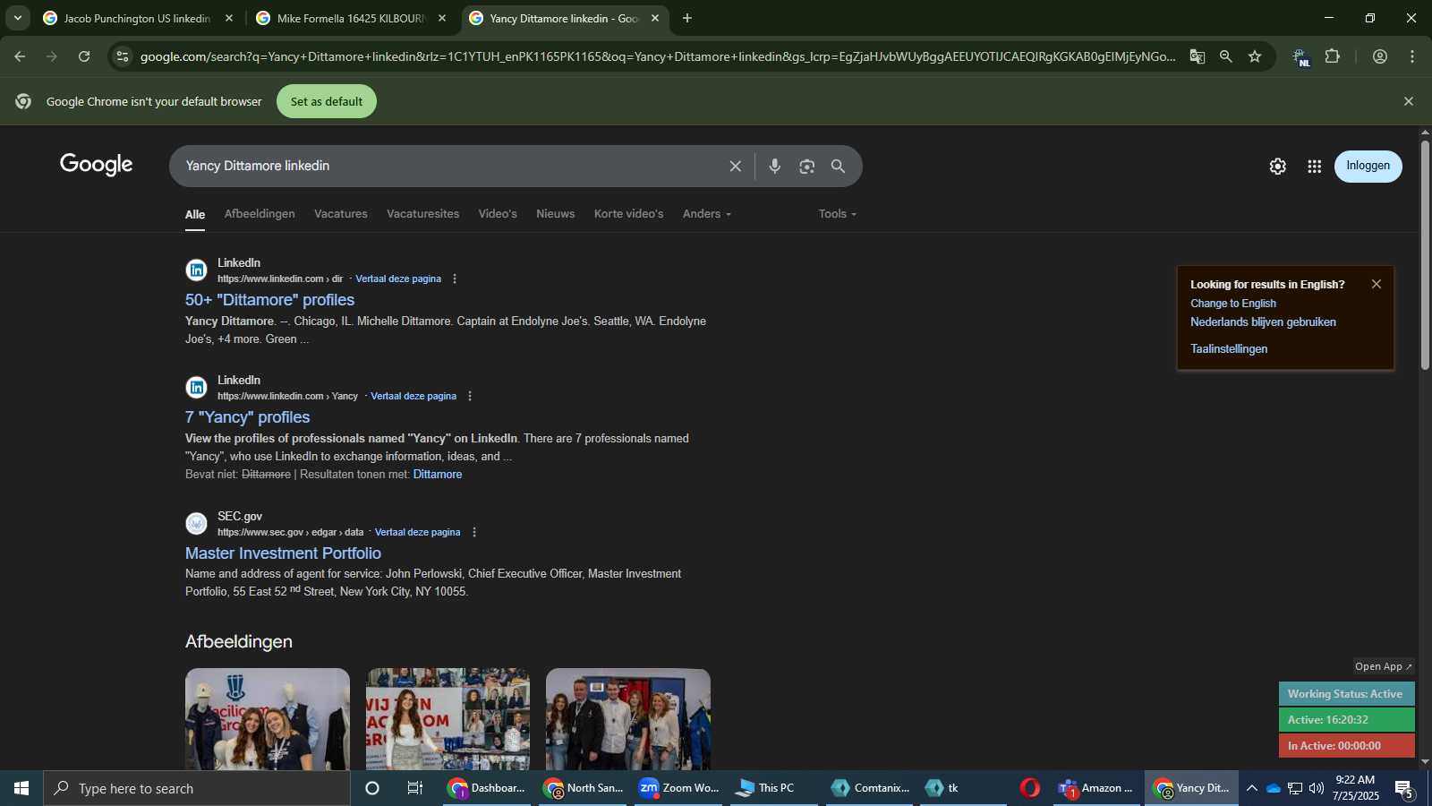Open the first Afbeeldingen image thumbnail
Image resolution: width=1432 pixels, height=806 pixels.
pos(268,719)
